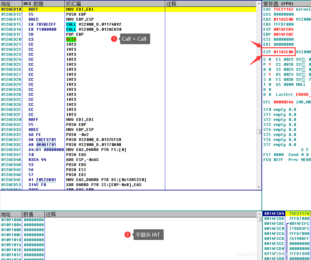Click the 数值 column header in dump pane

(x=33, y=214)
